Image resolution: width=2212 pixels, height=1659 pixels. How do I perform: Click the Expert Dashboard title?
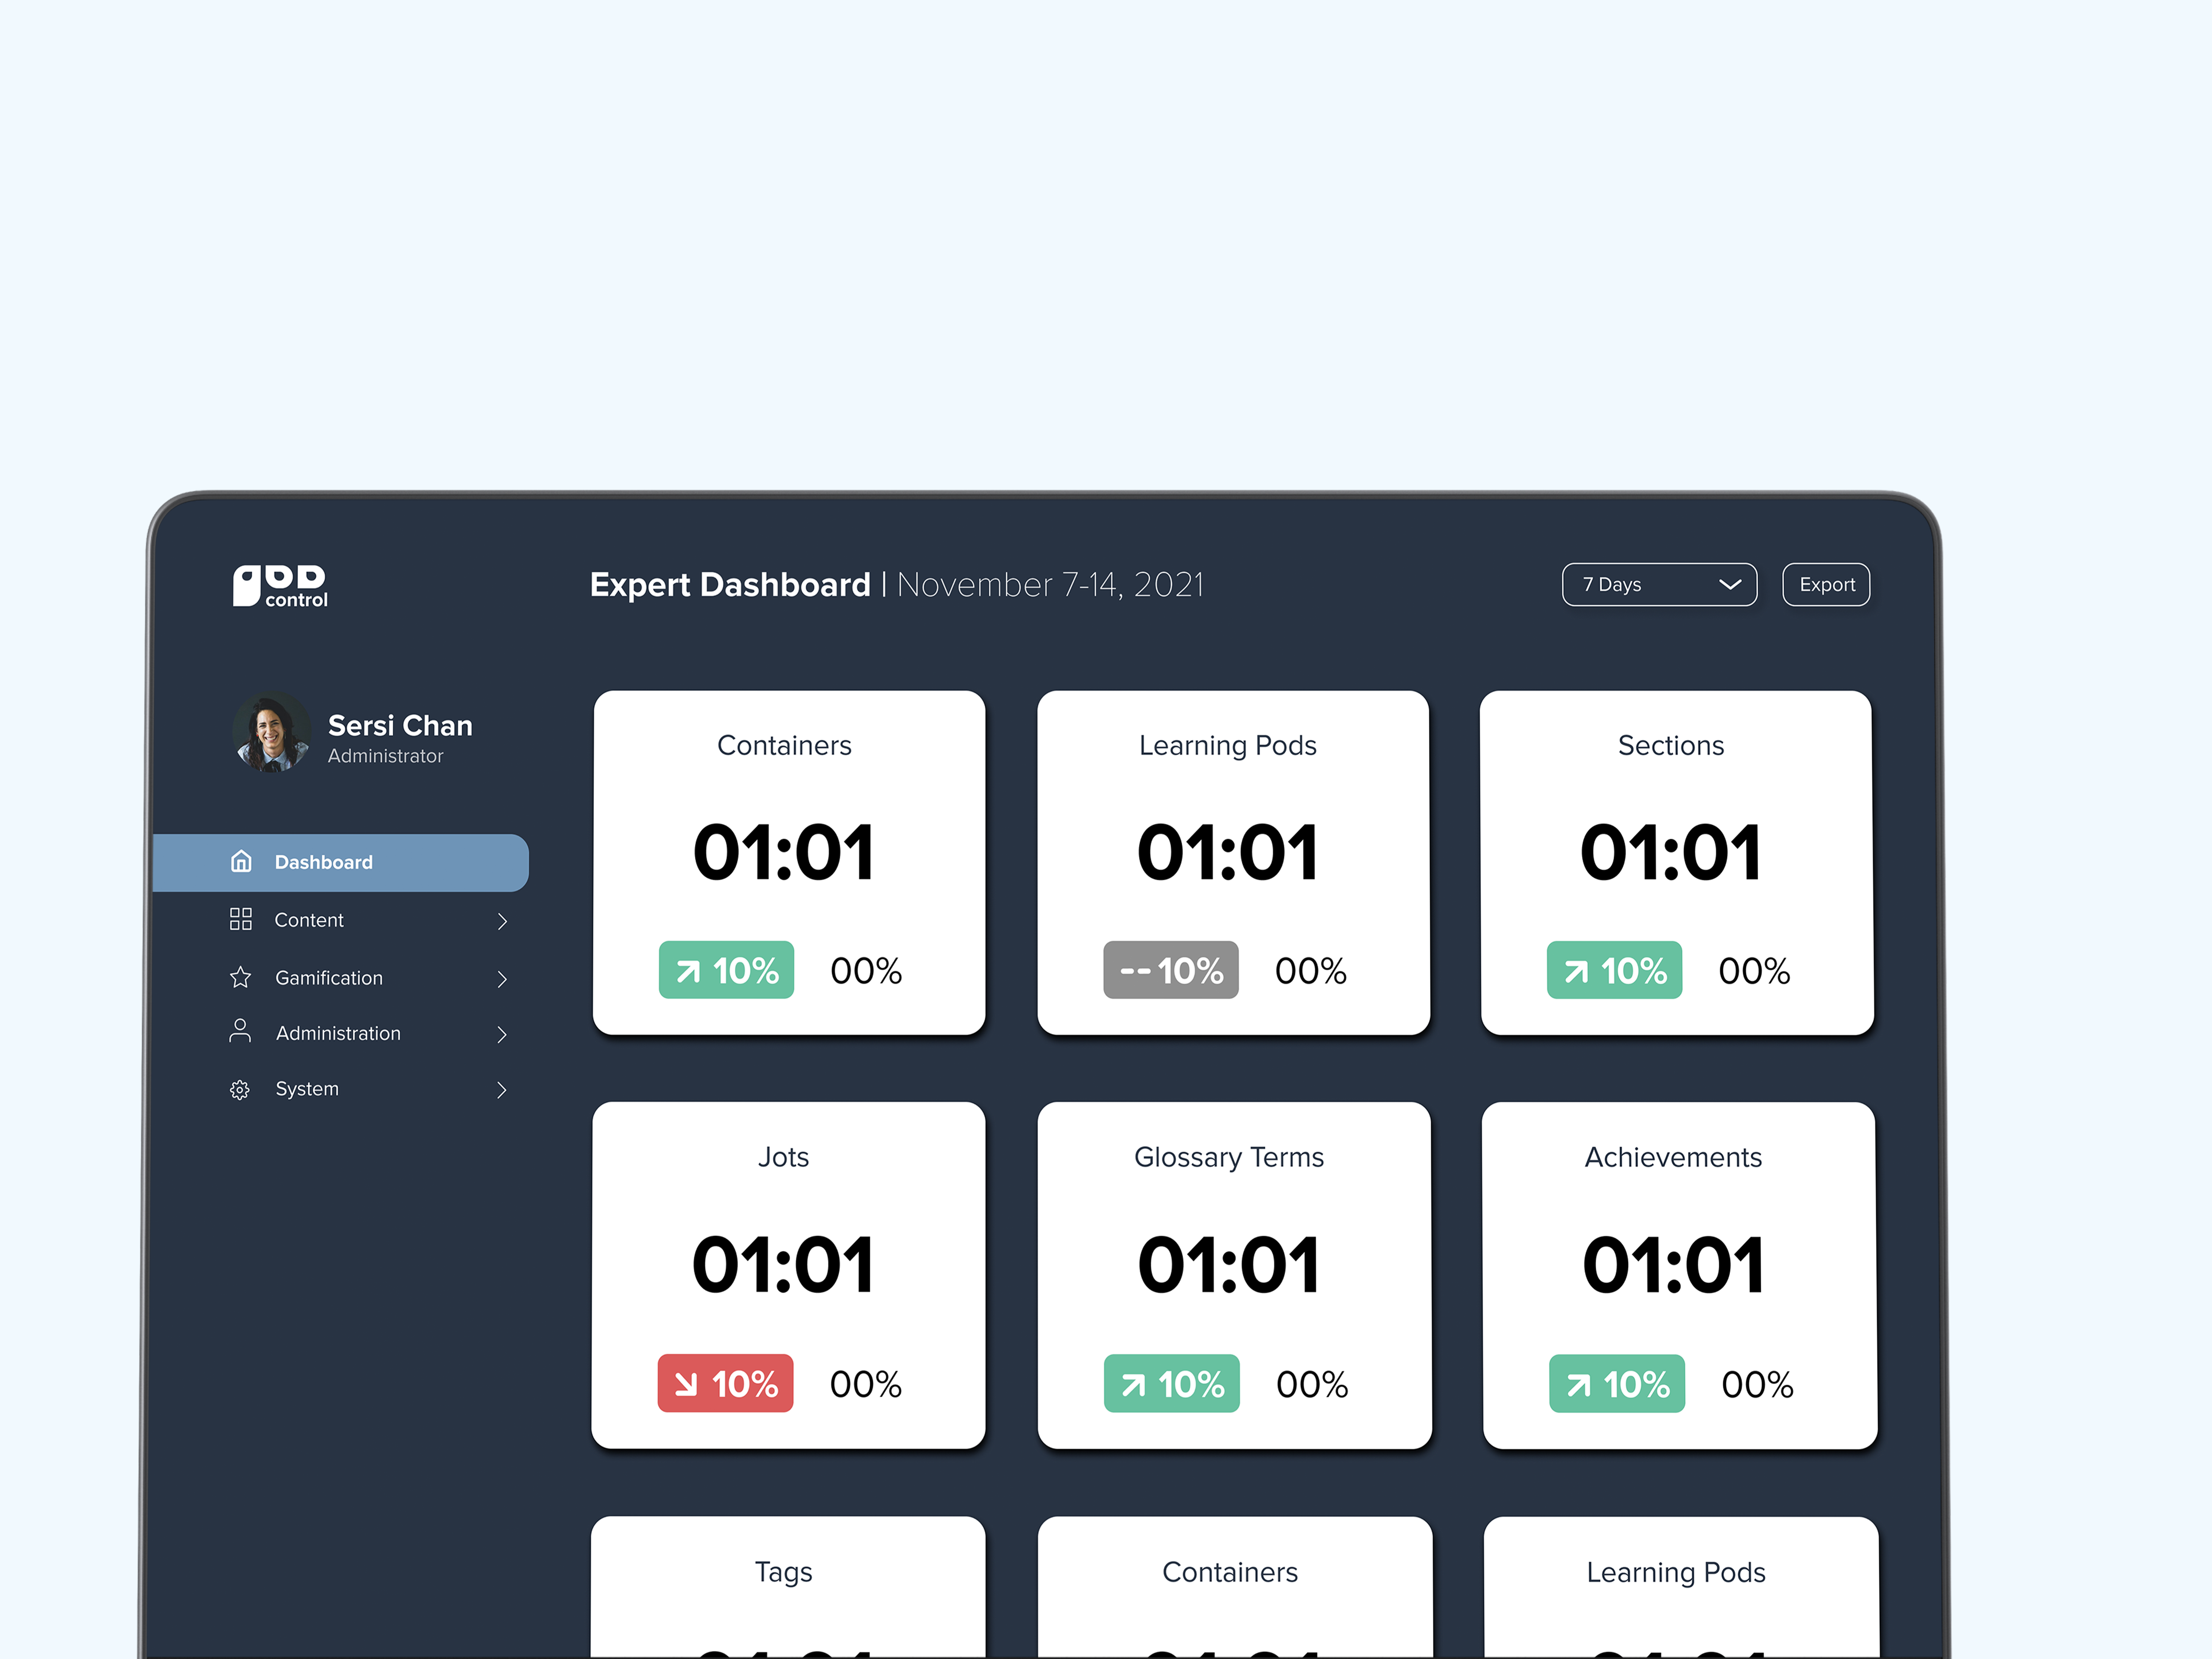click(730, 585)
